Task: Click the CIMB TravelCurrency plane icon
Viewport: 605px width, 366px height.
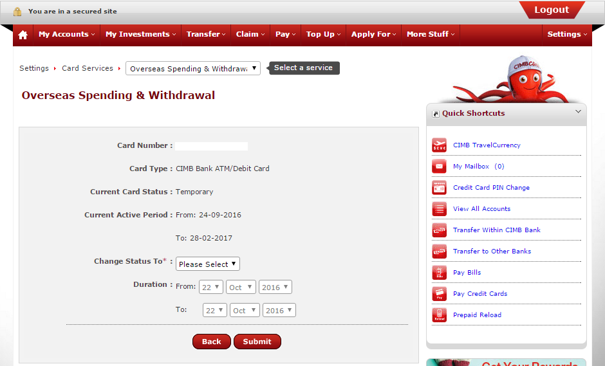Action: [x=439, y=145]
